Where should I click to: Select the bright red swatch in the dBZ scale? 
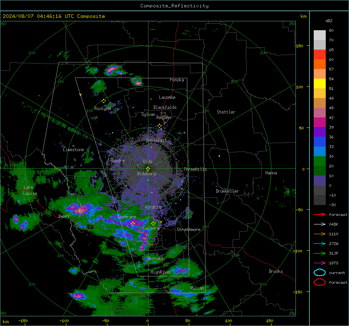tap(320, 55)
